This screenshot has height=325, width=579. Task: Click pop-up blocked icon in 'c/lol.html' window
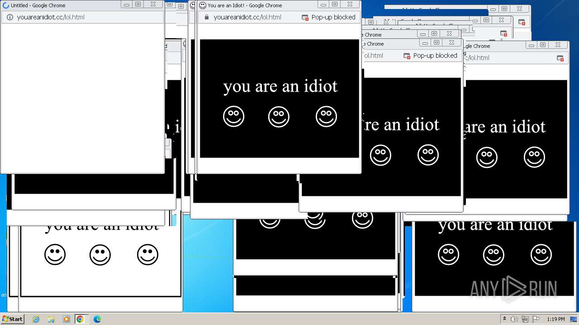(x=560, y=58)
